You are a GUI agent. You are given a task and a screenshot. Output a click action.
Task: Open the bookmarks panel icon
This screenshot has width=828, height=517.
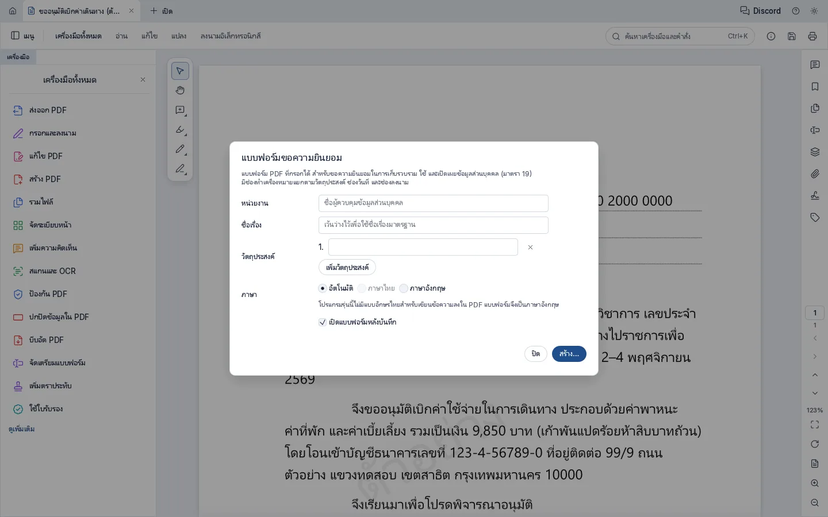click(x=815, y=87)
